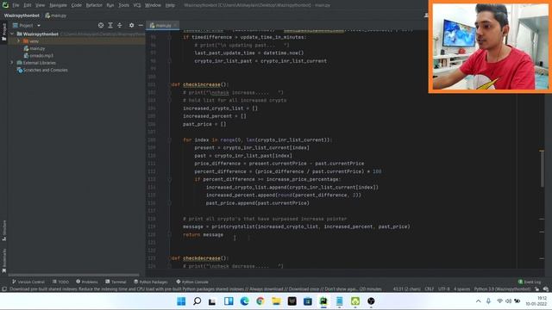The width and height of the screenshot is (552, 310).
Task: Open Windows Start menu
Action: (181, 301)
